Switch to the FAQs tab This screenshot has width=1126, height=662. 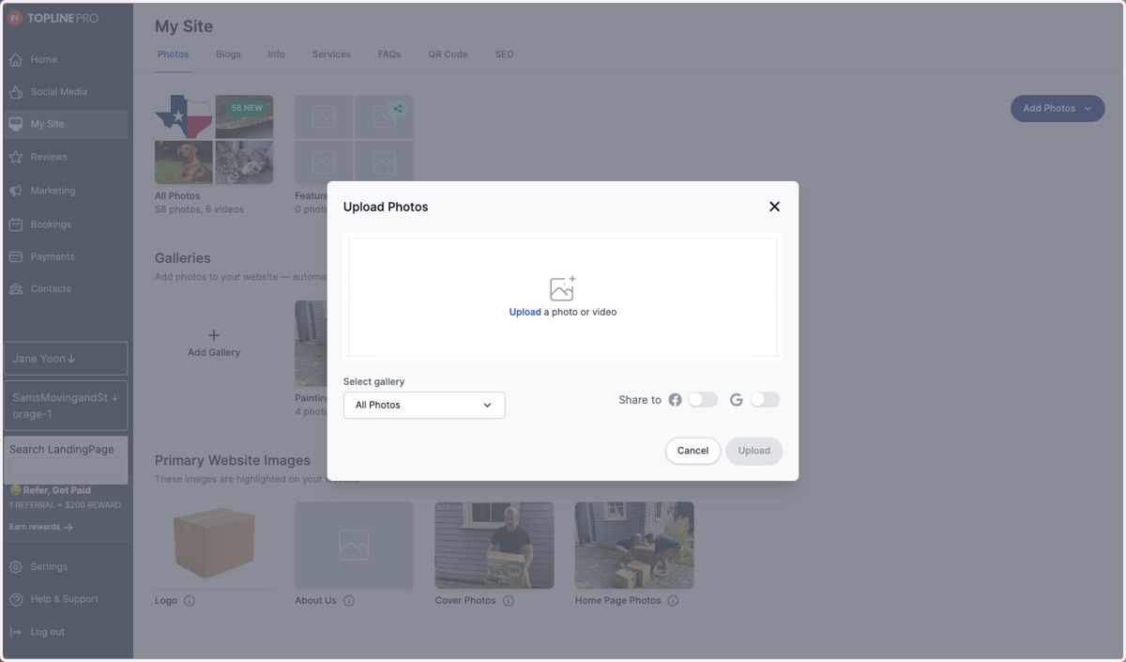[389, 54]
